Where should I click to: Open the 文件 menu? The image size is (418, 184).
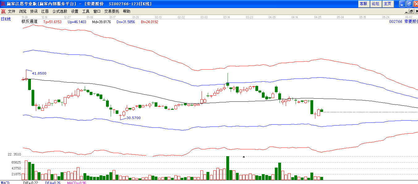[11, 11]
